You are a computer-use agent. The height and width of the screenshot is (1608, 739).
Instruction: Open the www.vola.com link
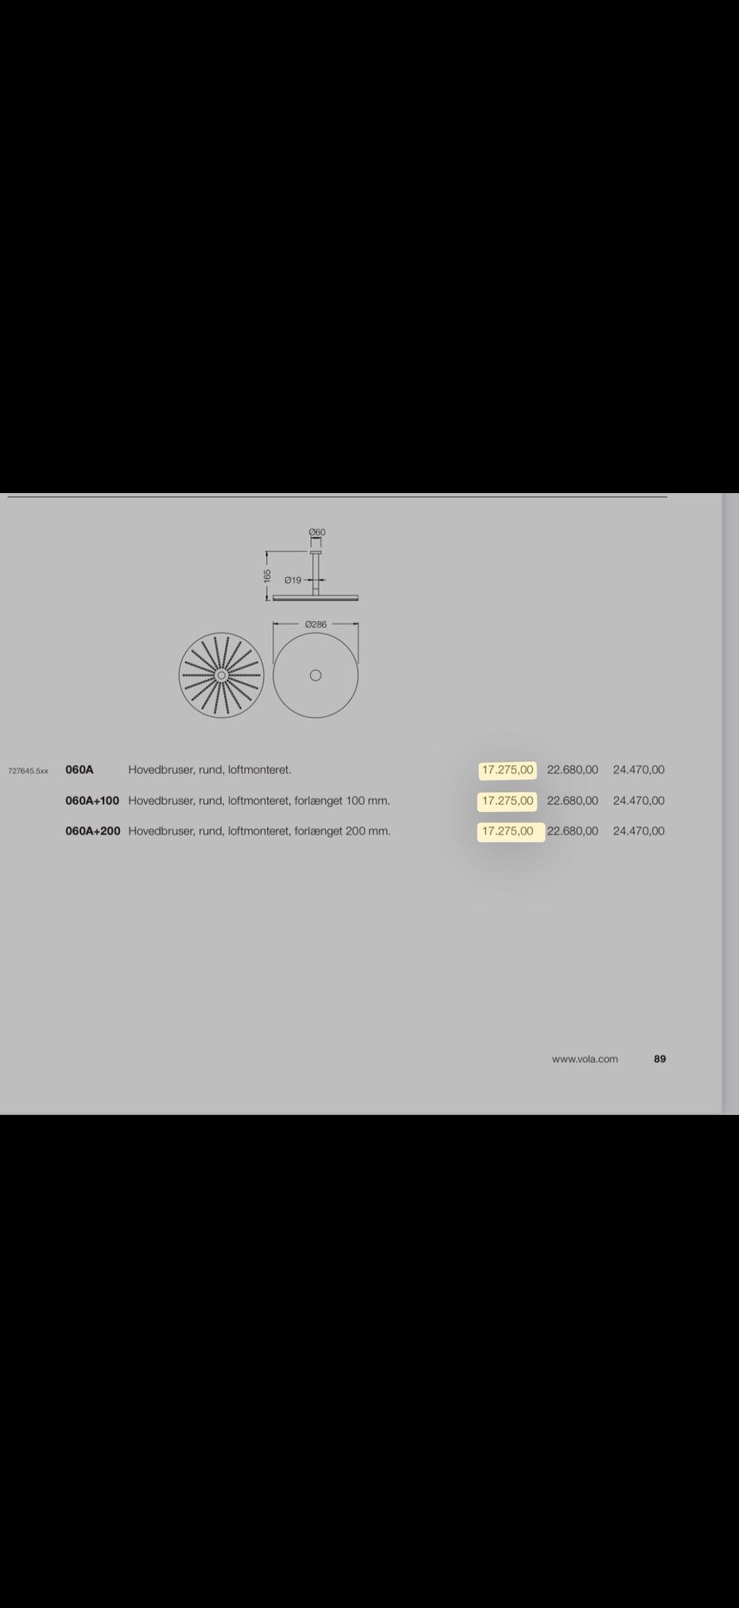[584, 1059]
